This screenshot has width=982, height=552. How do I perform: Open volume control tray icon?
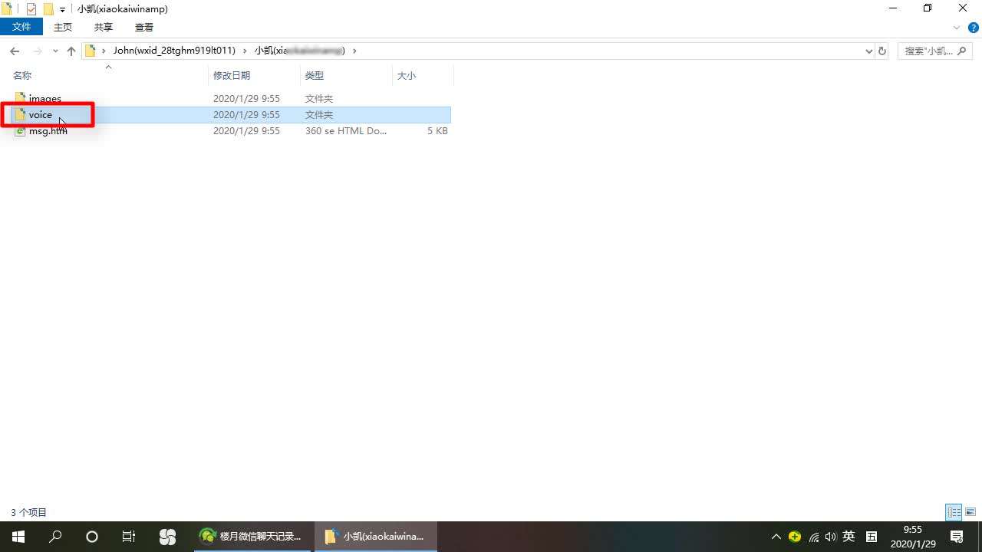(830, 537)
